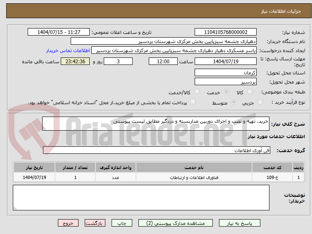Click the announcement date field 1404/07/15 - 11:27
Image resolution: width=312 pixels, height=234 pixels.
59,32
